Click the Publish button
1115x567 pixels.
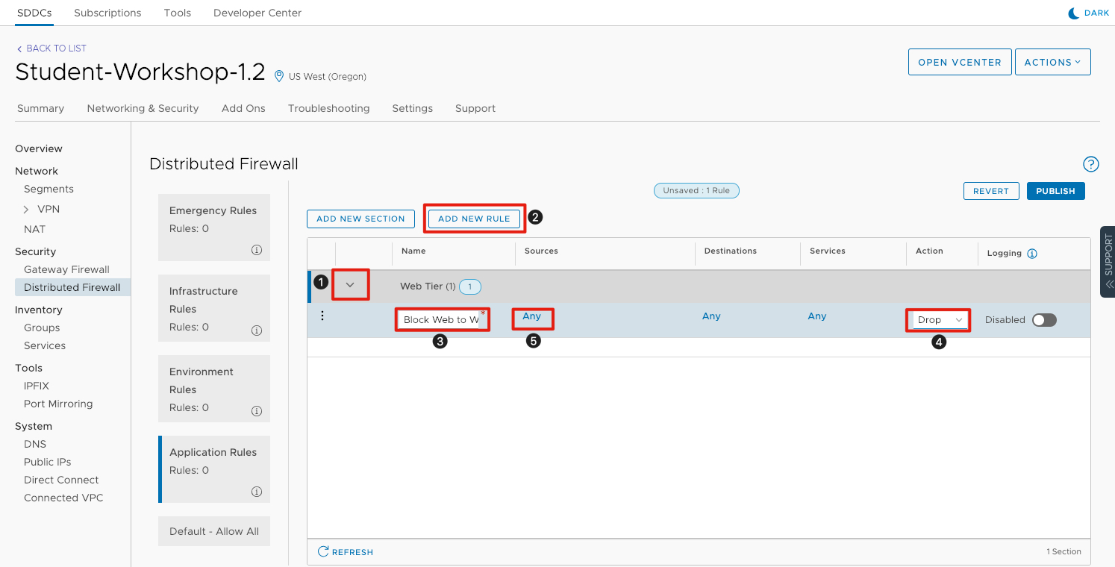click(x=1055, y=191)
